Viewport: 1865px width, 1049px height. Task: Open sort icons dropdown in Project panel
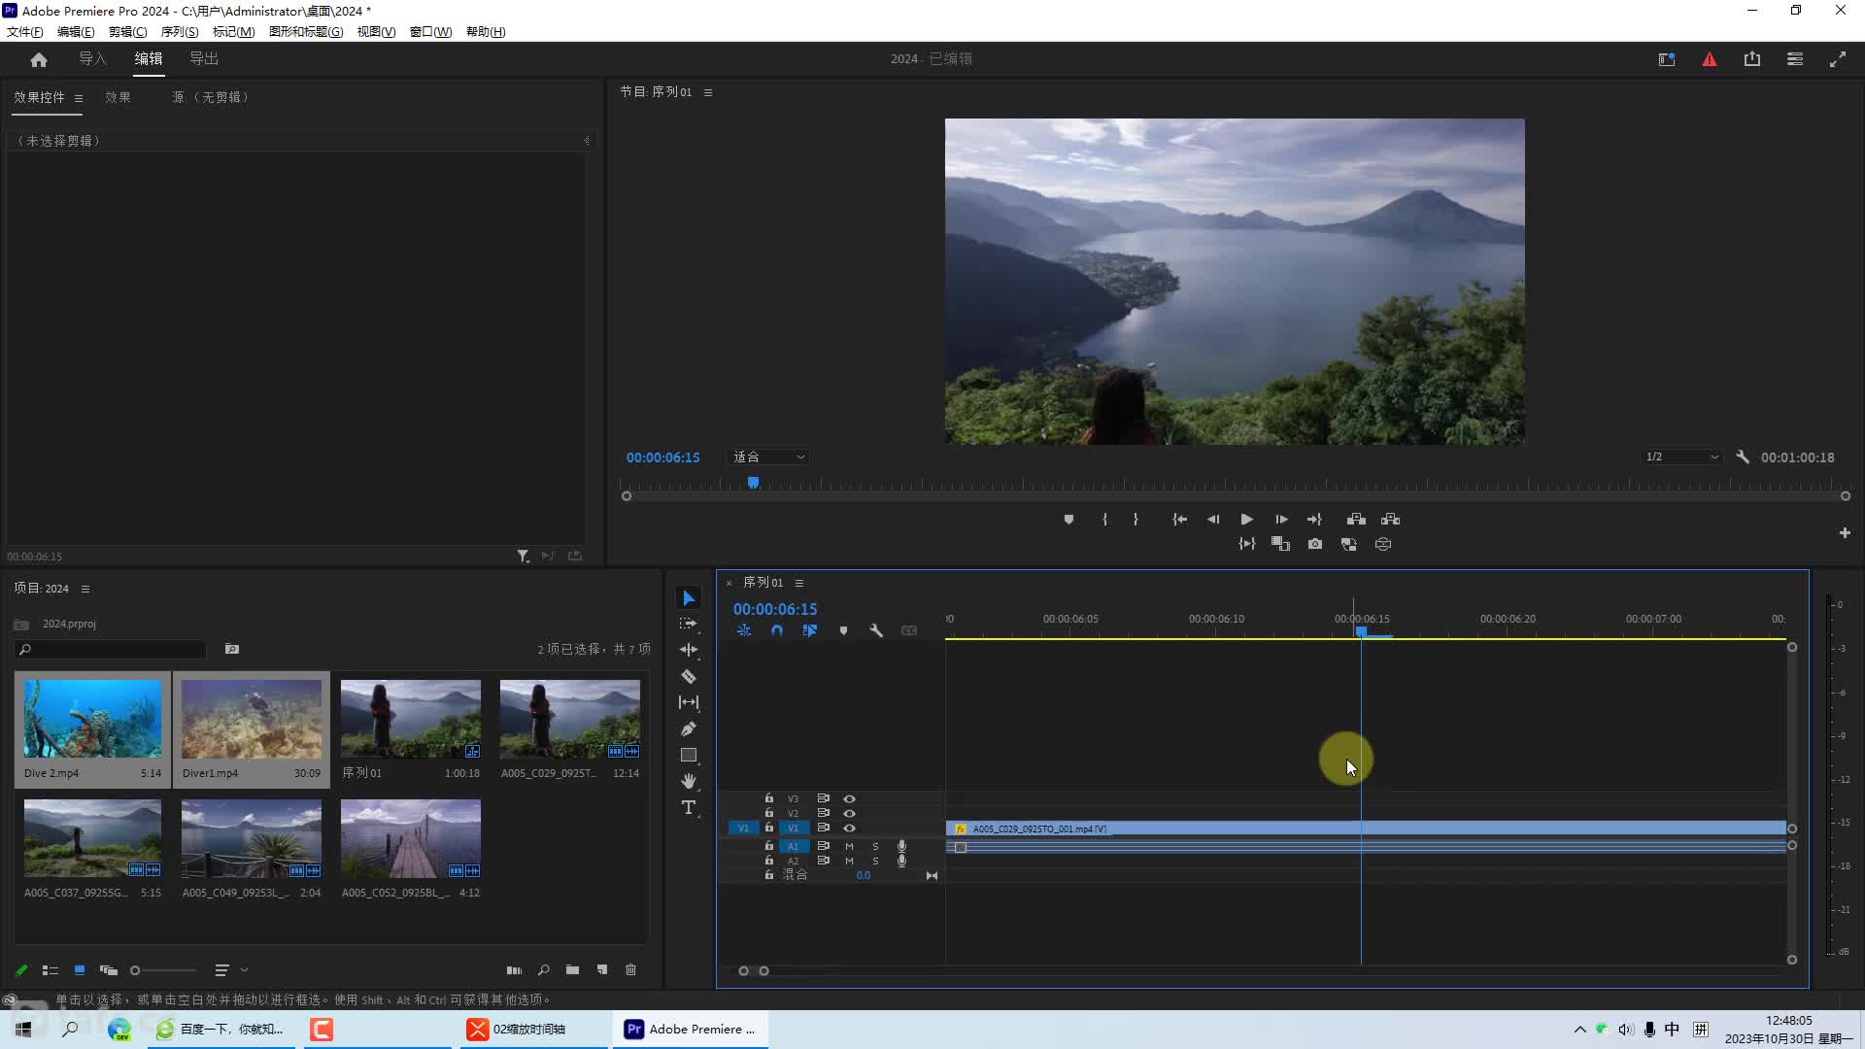231,969
